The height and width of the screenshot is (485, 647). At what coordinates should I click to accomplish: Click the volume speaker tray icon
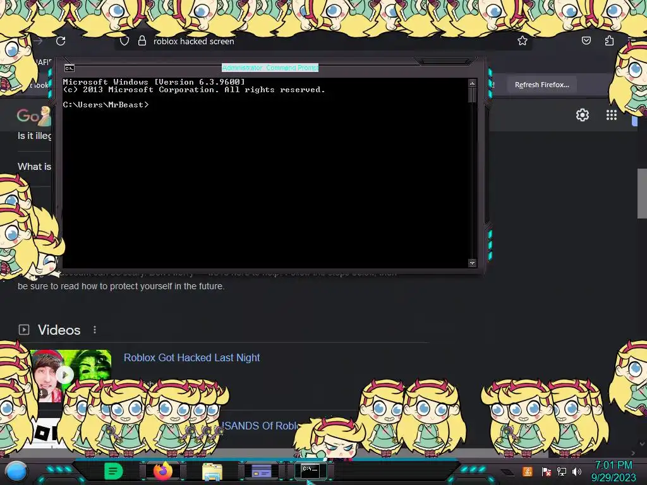[x=577, y=471]
